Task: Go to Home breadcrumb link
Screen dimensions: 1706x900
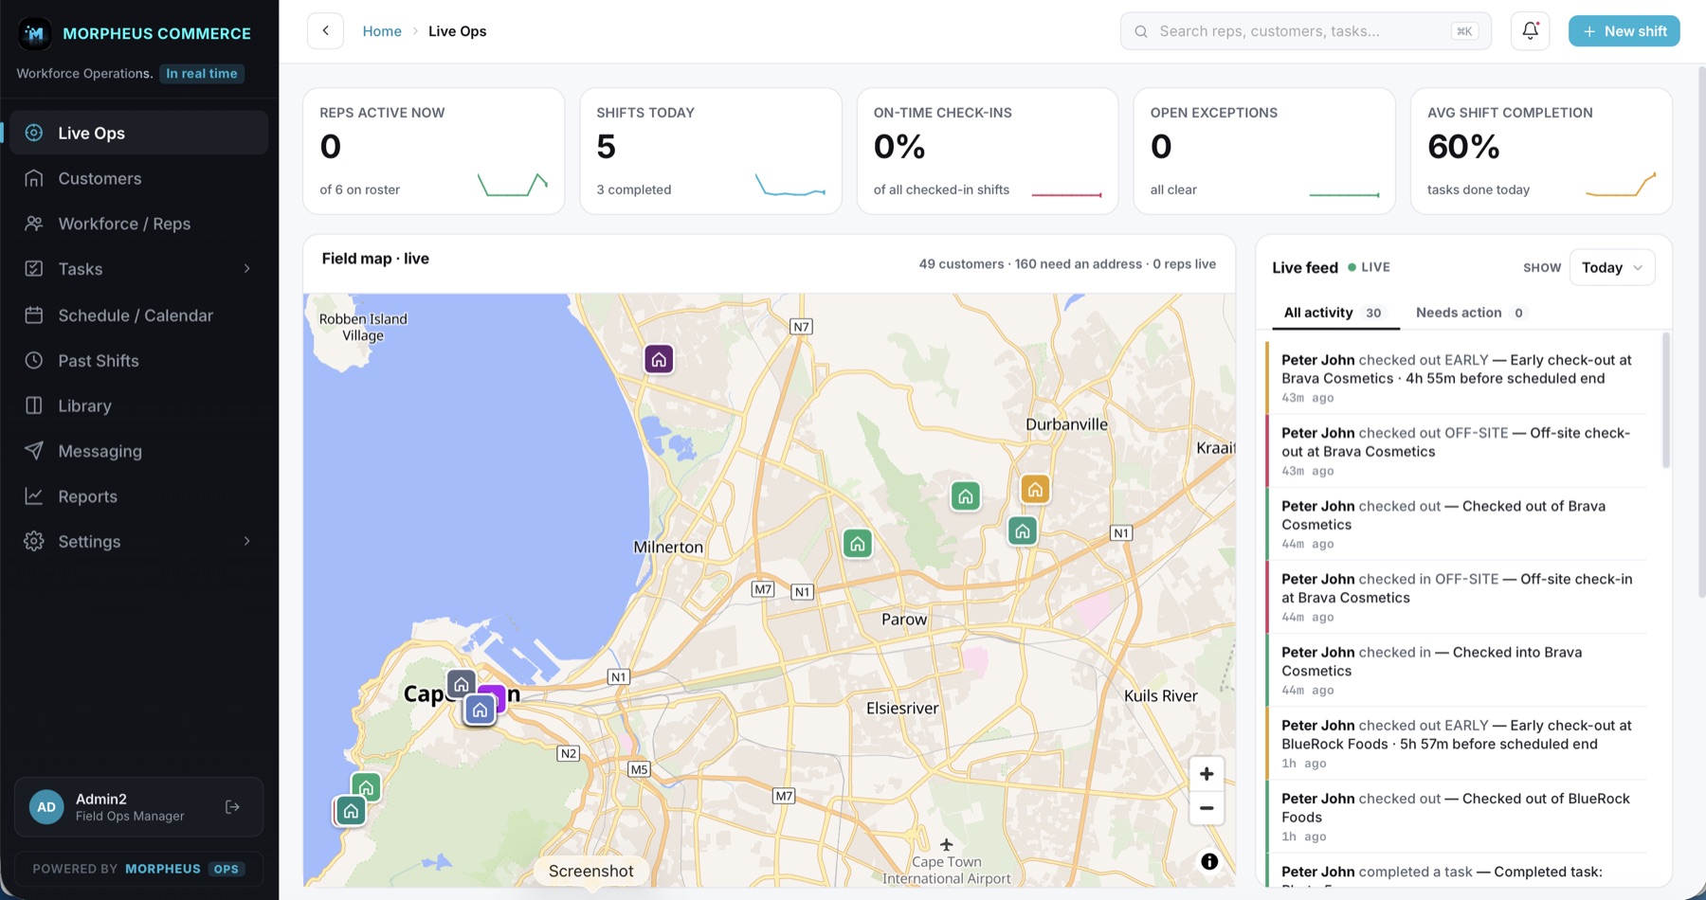Action: (382, 31)
